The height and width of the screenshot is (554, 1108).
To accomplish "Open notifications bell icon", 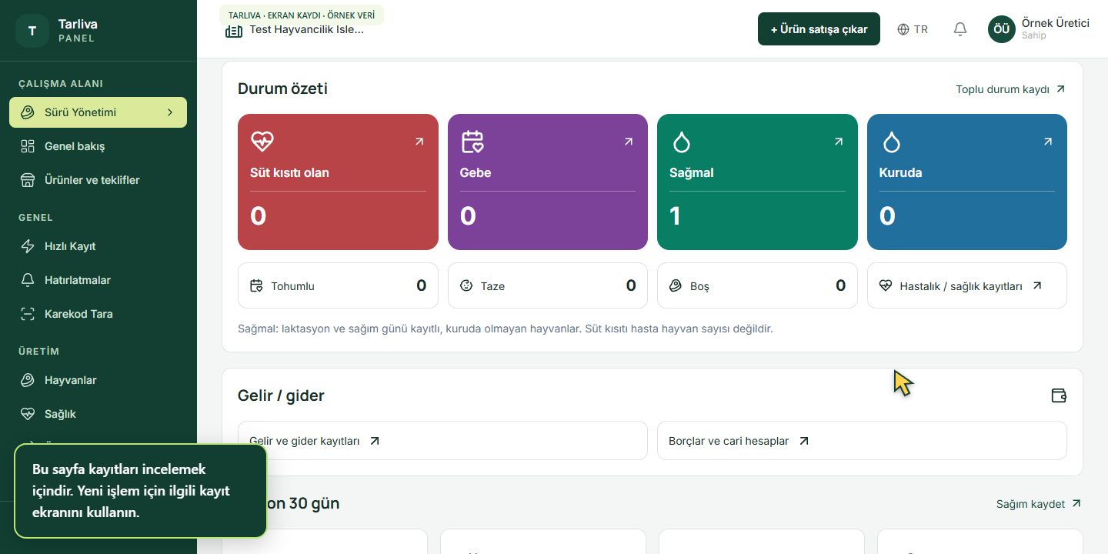I will [x=959, y=29].
